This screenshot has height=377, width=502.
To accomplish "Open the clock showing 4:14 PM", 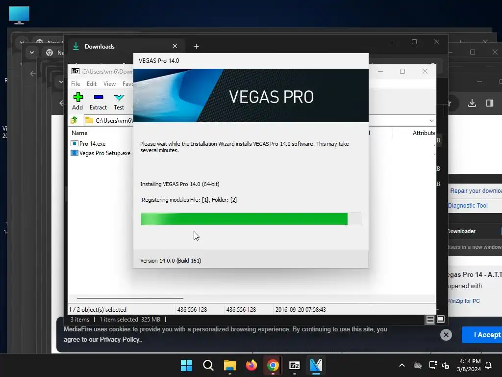I will [x=469, y=365].
